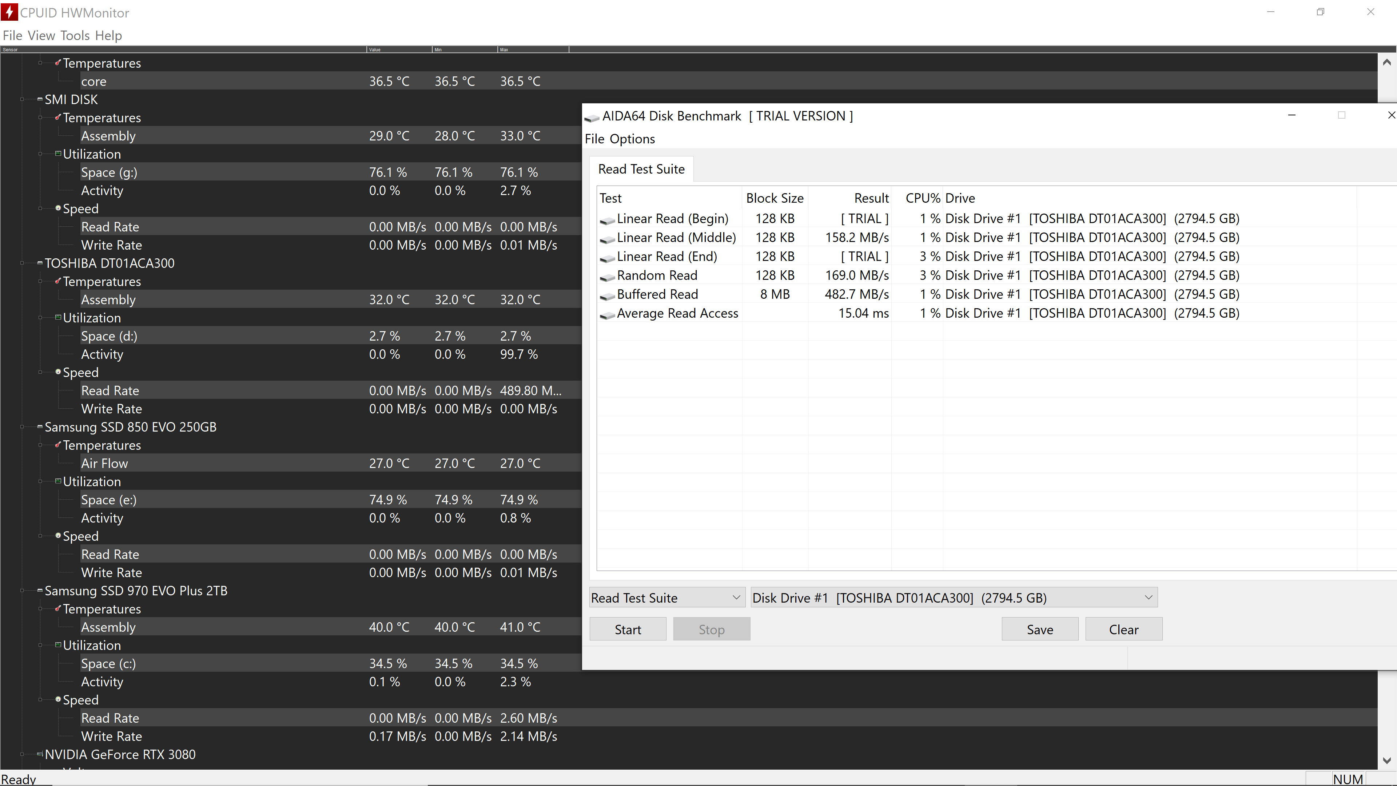Viewport: 1397px width, 786px height.
Task: Click the Save results button
Action: 1039,629
